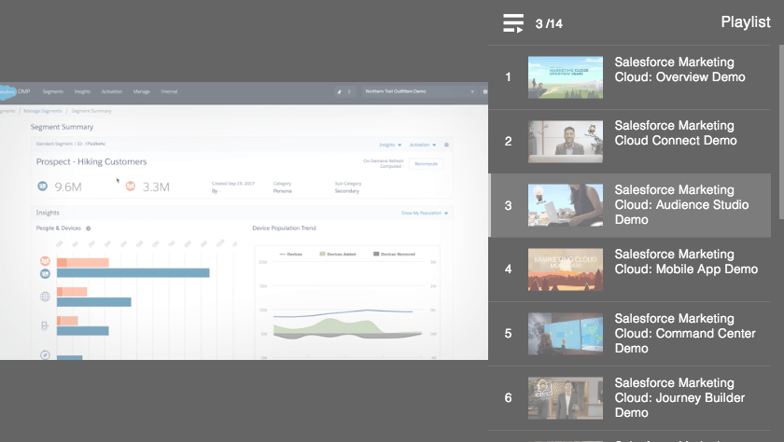Play Salesforce Marketing Cloud: Overview Demo
Viewport: 784px width, 442px height.
tap(679, 69)
